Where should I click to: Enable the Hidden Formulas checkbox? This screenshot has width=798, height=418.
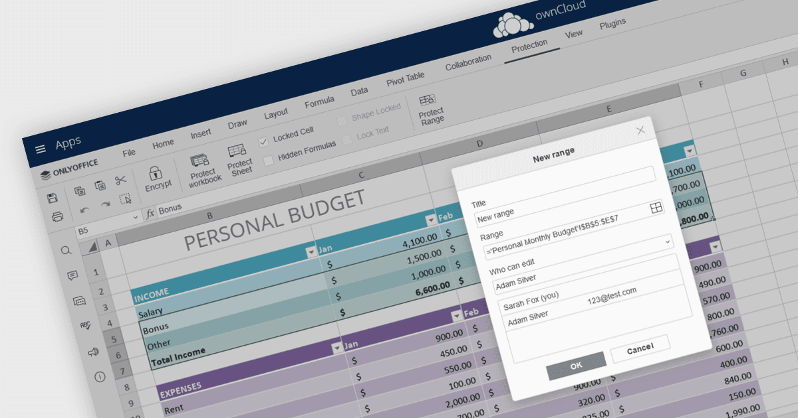[x=268, y=160]
